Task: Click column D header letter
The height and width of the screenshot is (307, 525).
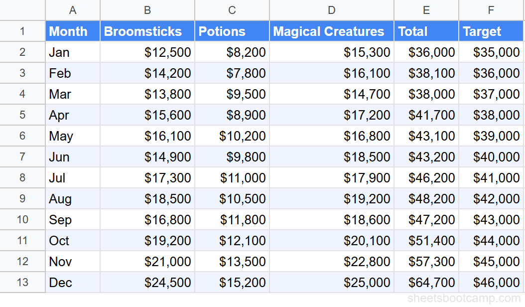Action: click(332, 10)
